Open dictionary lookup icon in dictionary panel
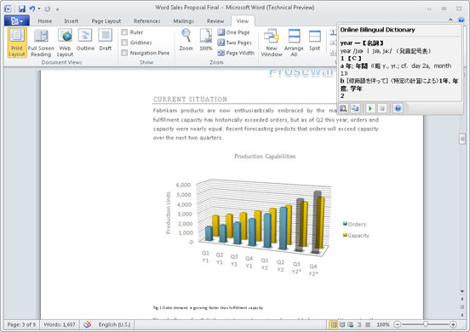470x332 pixels. [343, 108]
